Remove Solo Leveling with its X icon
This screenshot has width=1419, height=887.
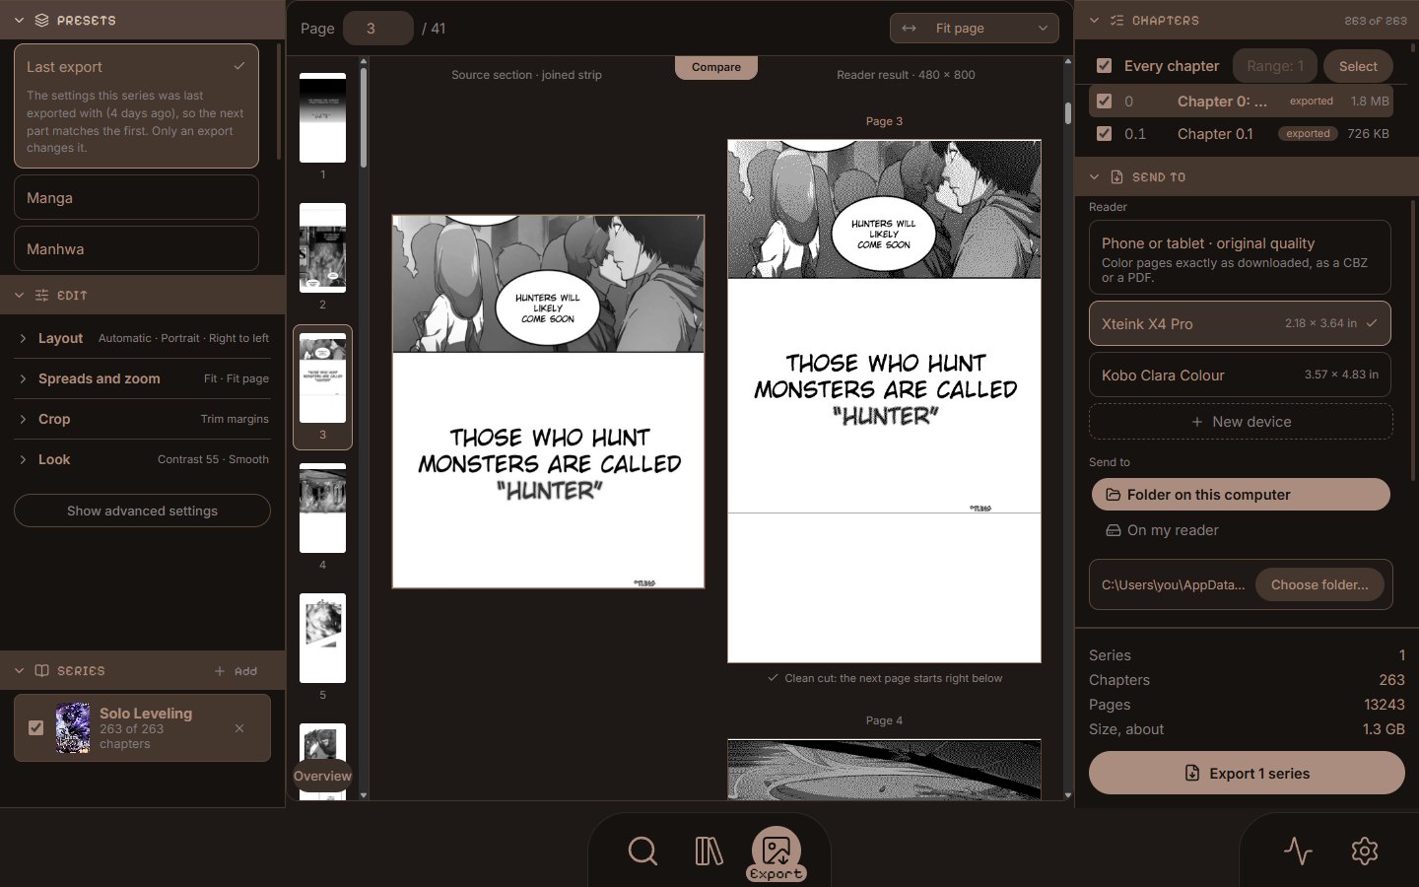click(239, 728)
